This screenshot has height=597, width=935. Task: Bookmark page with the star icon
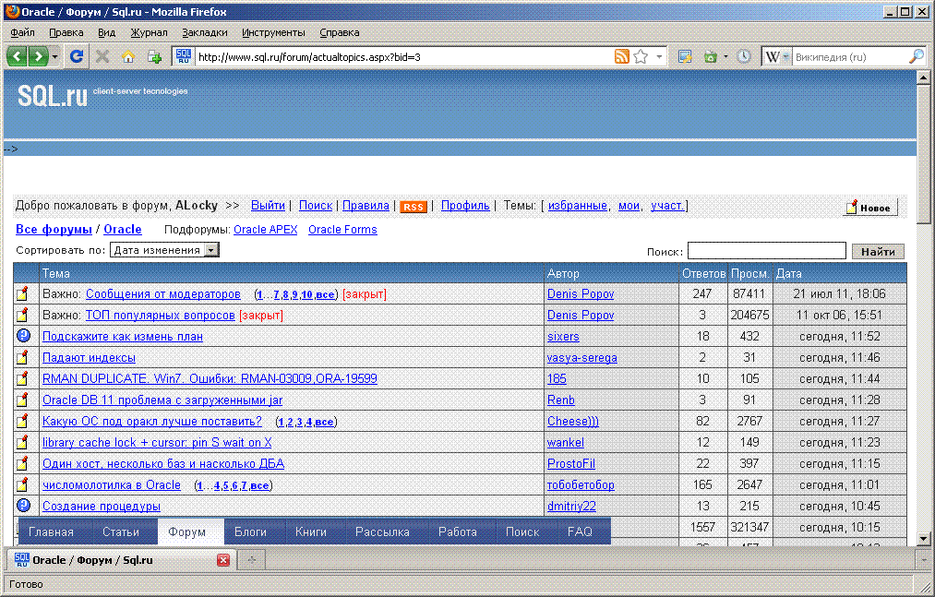[641, 56]
